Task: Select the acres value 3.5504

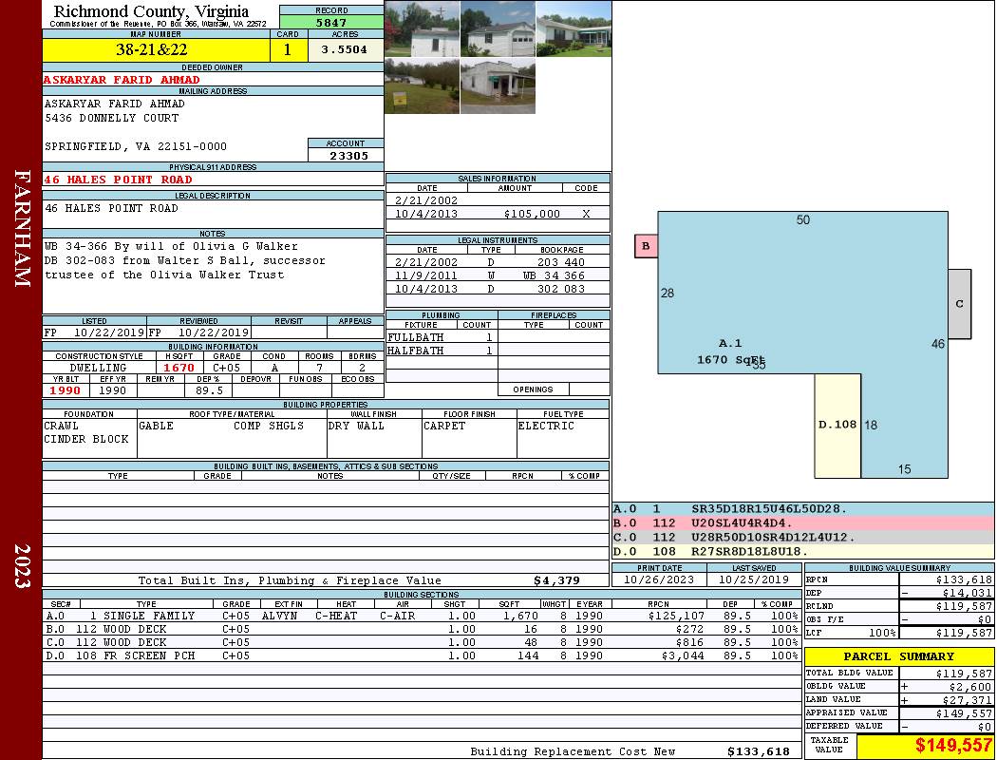Action: point(344,49)
